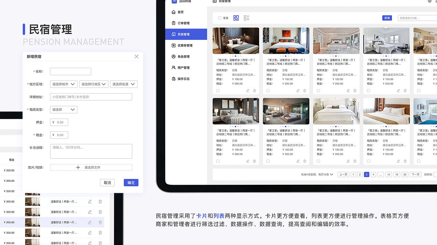
Task: Check the fourth card in top row
Action: point(368,91)
